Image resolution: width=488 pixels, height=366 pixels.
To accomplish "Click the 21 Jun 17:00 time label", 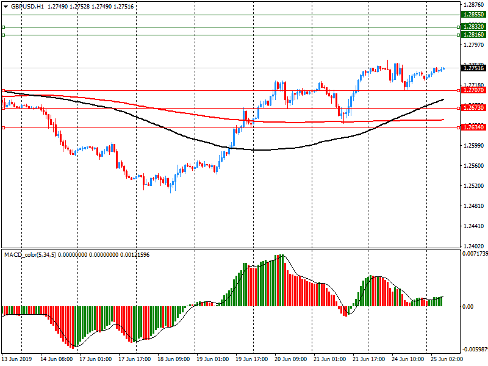I will 369,359.
